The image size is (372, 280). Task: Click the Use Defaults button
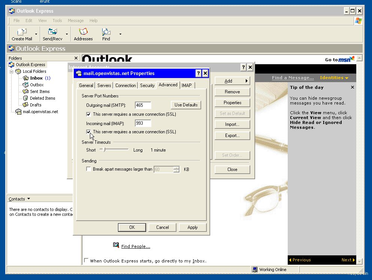(x=186, y=105)
